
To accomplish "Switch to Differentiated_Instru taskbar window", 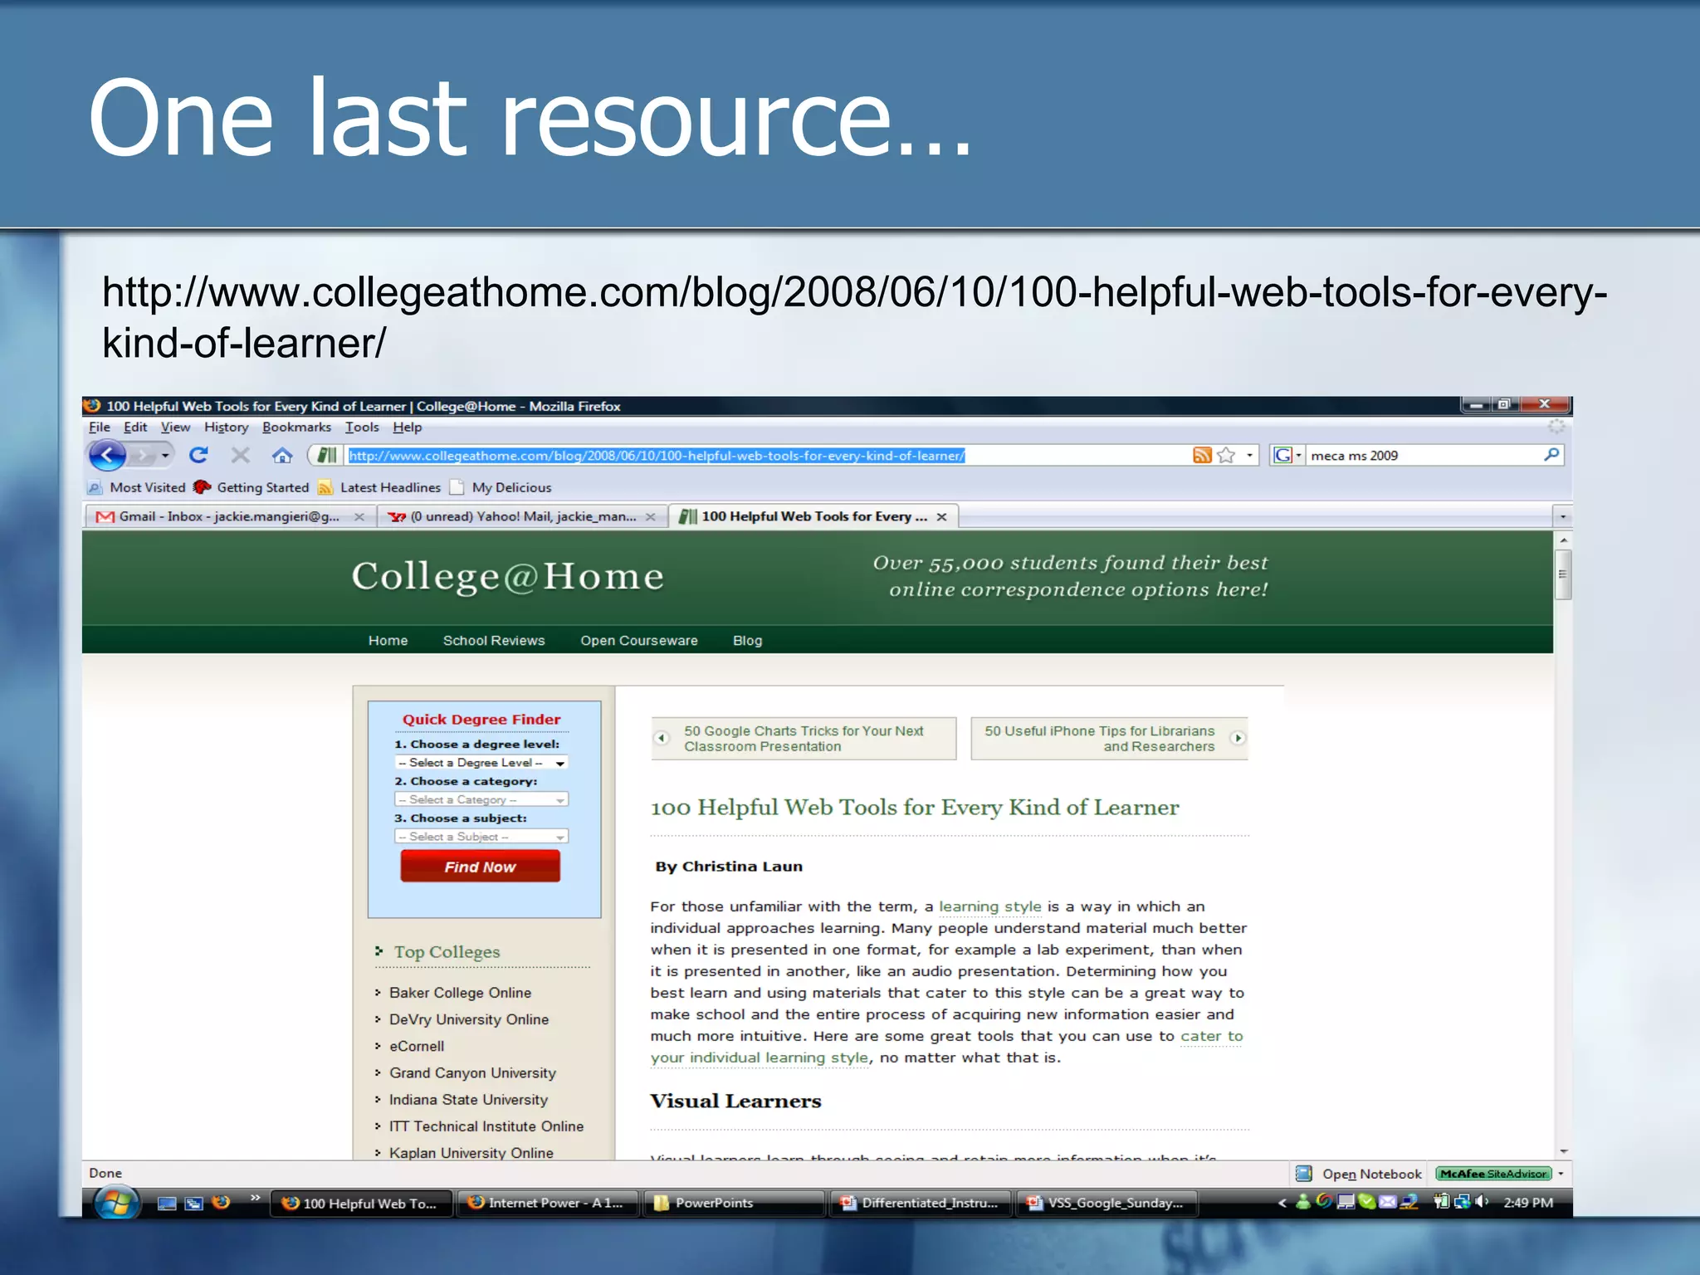I will 921,1203.
